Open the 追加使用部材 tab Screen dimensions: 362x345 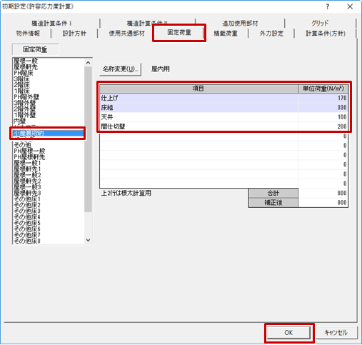(240, 24)
